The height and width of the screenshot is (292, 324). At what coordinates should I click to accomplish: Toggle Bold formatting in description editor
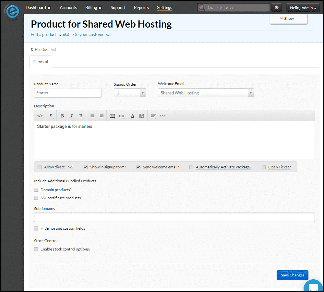(x=62, y=116)
